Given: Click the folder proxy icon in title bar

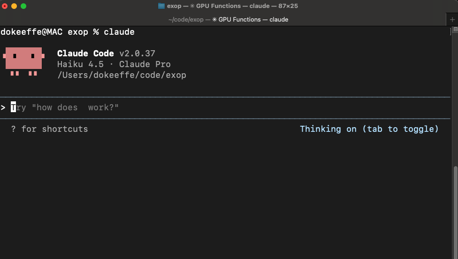Looking at the screenshot, I should pos(161,6).
